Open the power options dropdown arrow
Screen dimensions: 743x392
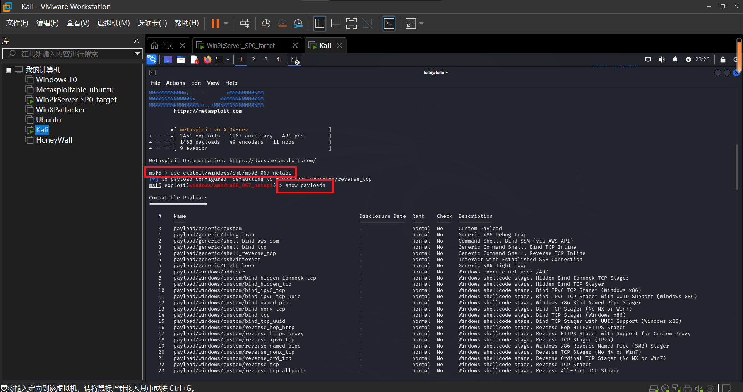coord(226,24)
